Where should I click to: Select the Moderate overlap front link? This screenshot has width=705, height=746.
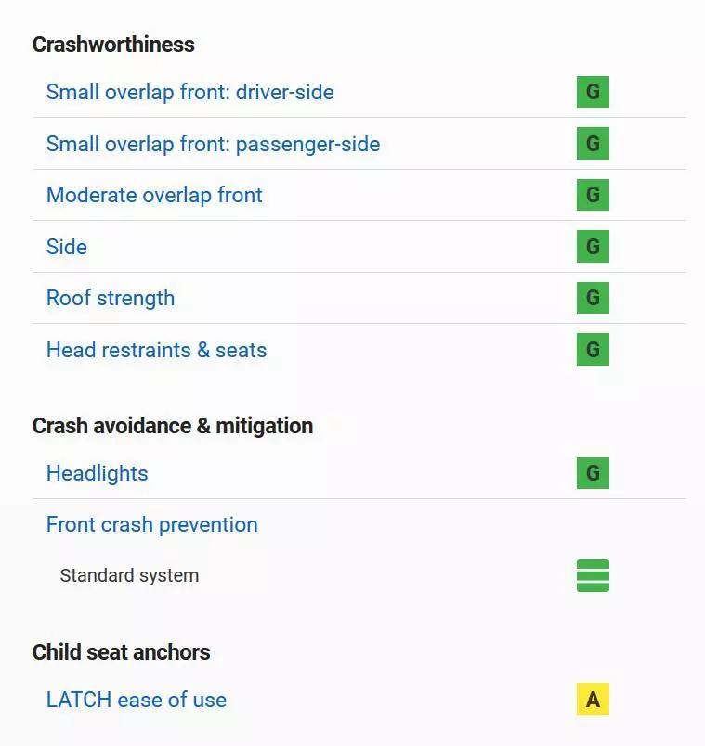click(154, 196)
